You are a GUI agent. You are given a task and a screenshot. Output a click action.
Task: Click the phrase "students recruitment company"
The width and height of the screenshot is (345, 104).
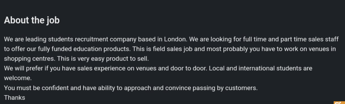[x=92, y=39]
